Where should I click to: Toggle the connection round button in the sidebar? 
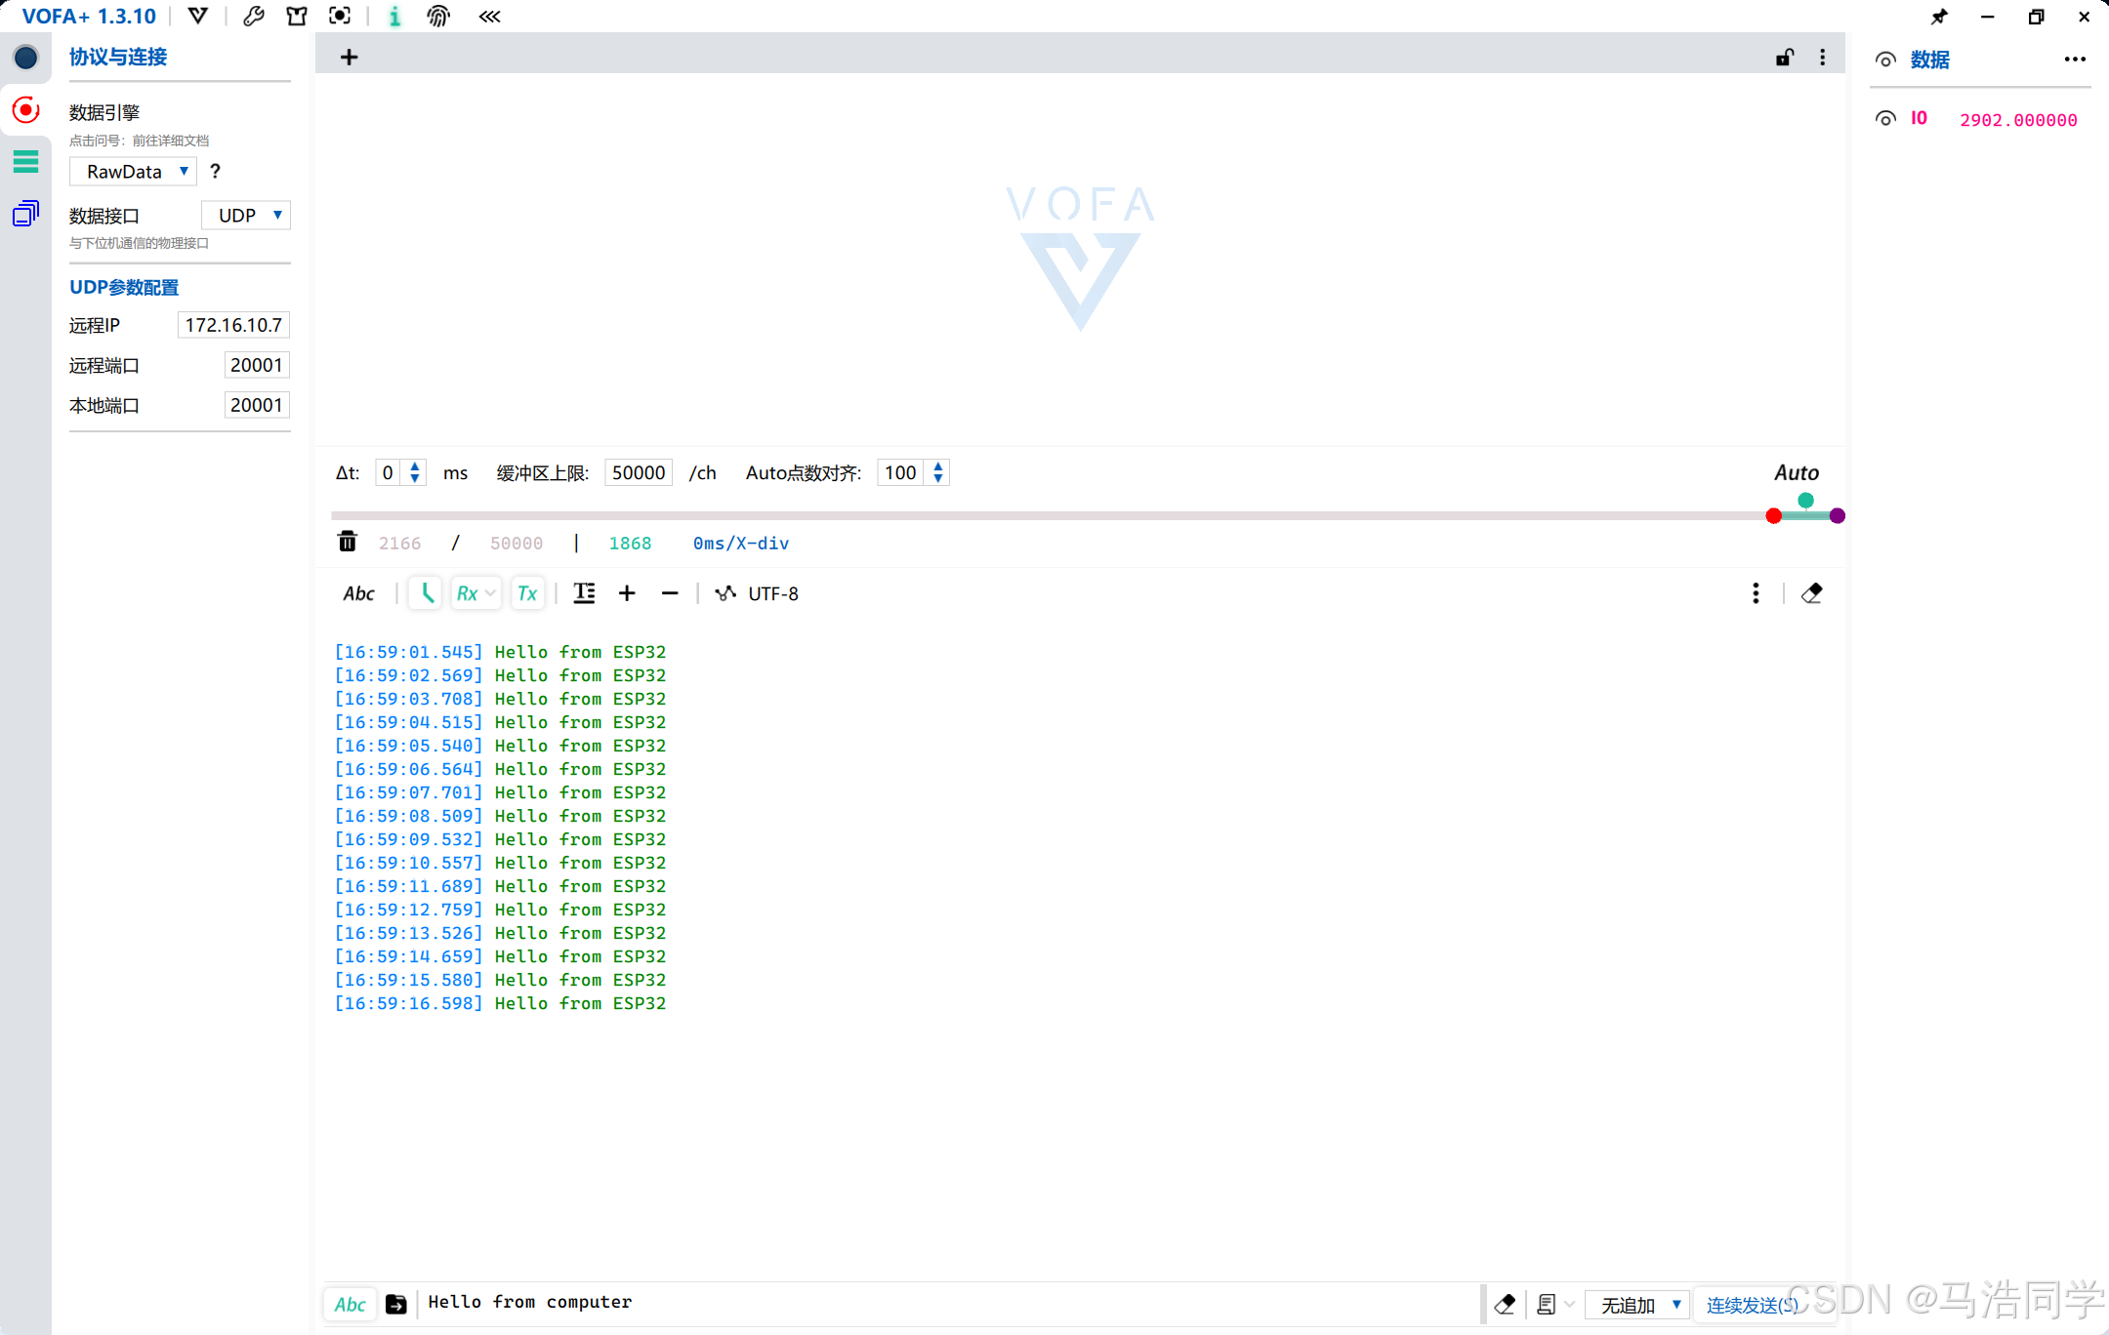pyautogui.click(x=25, y=58)
